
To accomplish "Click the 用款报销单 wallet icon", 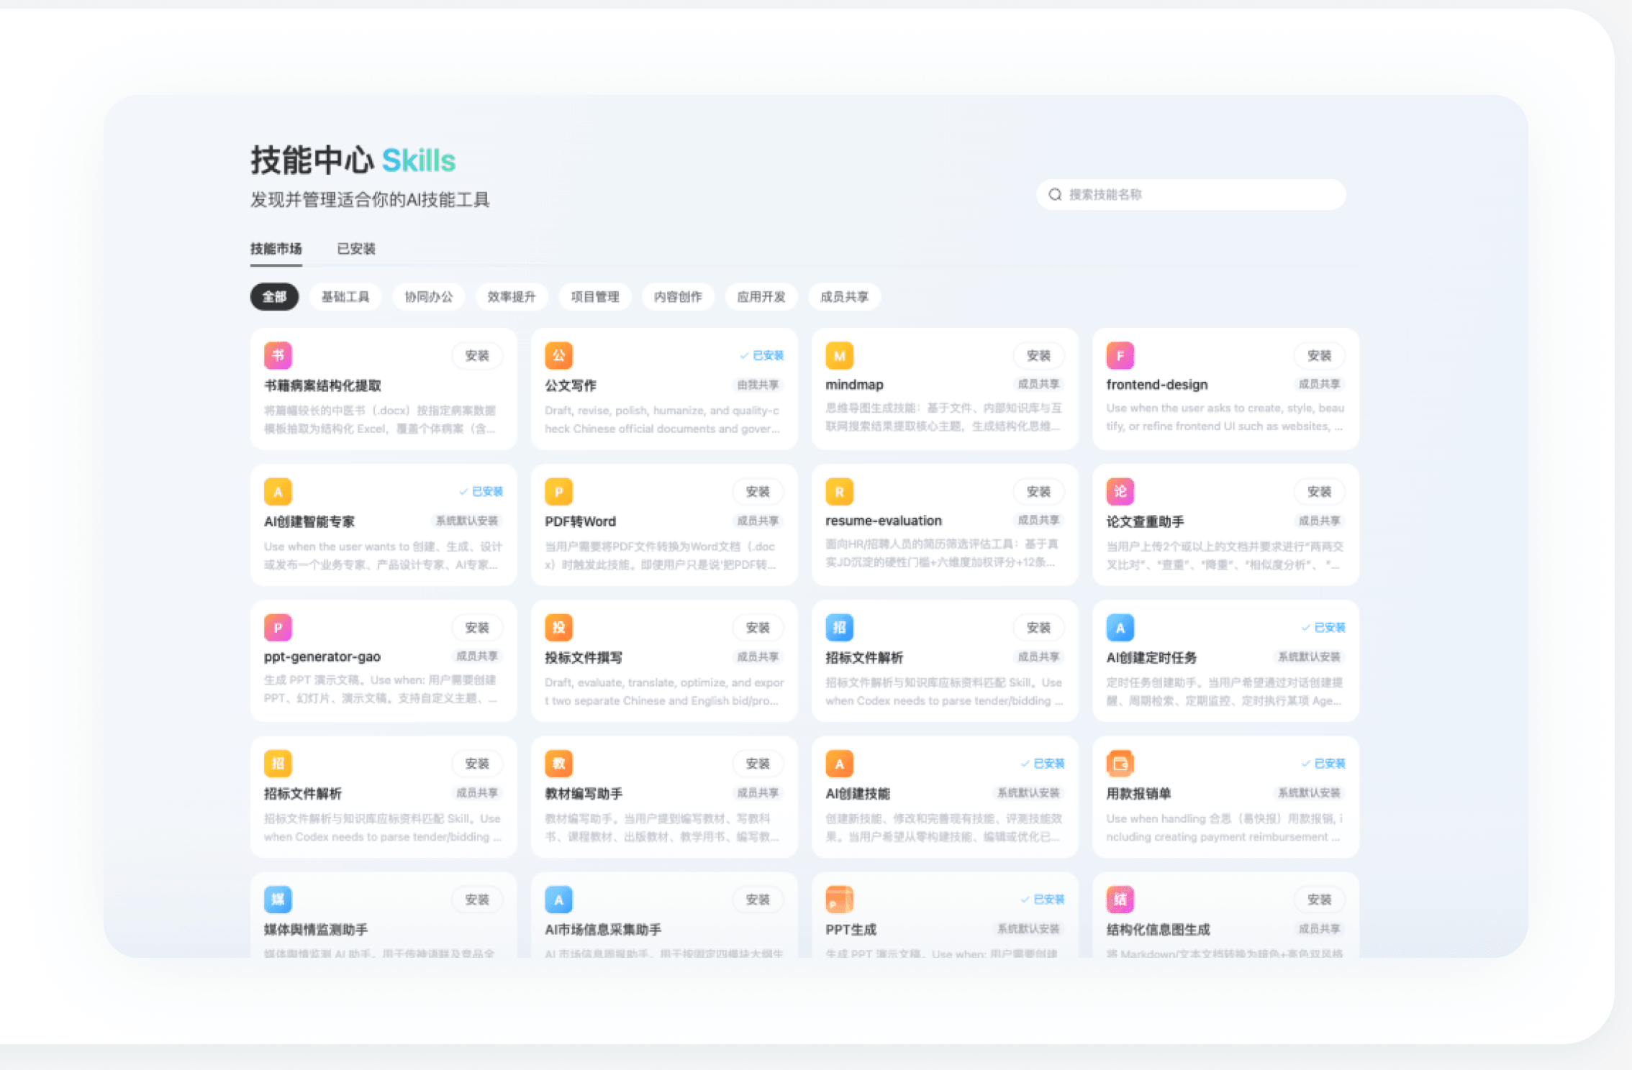I will pos(1120,764).
